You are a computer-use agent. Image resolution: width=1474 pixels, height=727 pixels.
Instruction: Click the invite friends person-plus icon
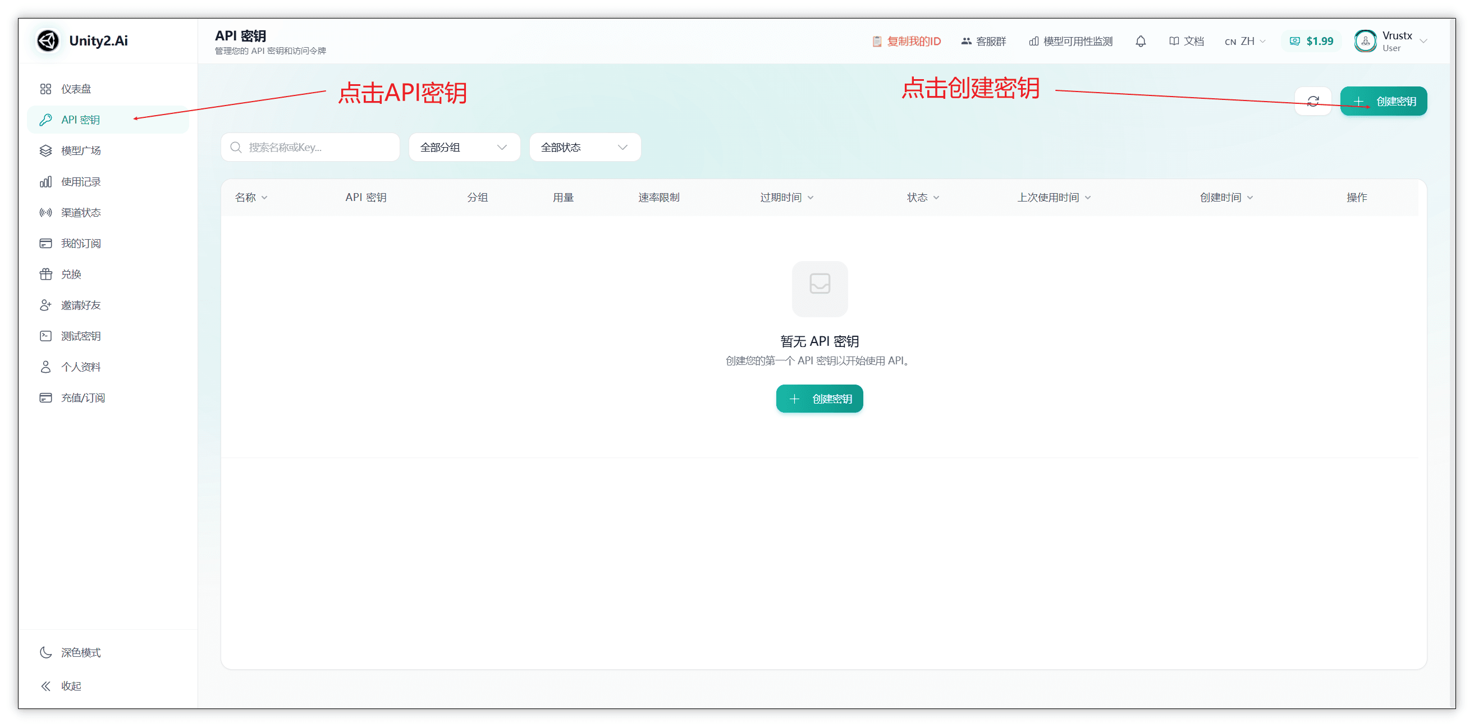pos(46,305)
